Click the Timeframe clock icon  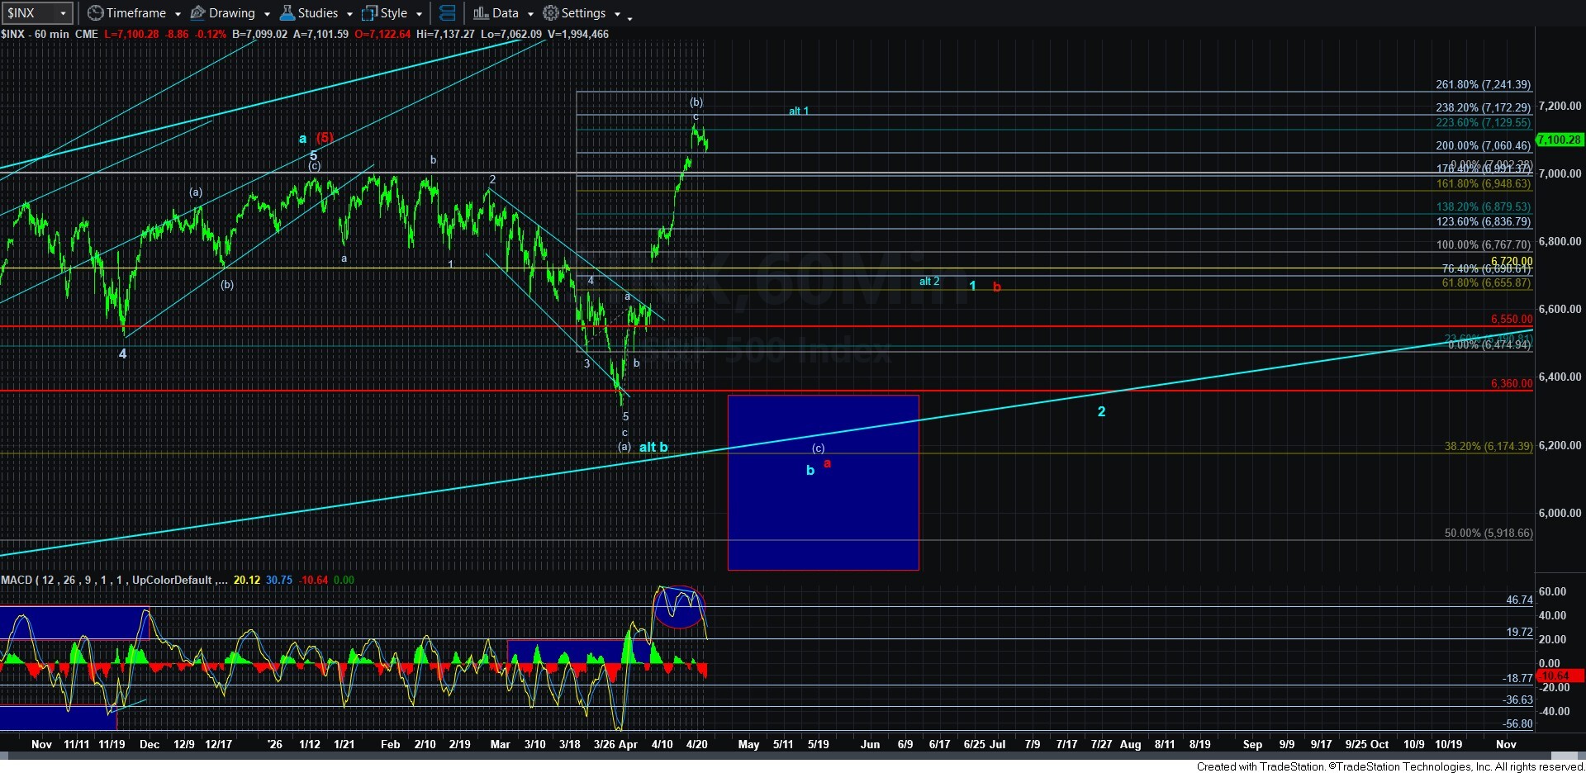point(96,13)
